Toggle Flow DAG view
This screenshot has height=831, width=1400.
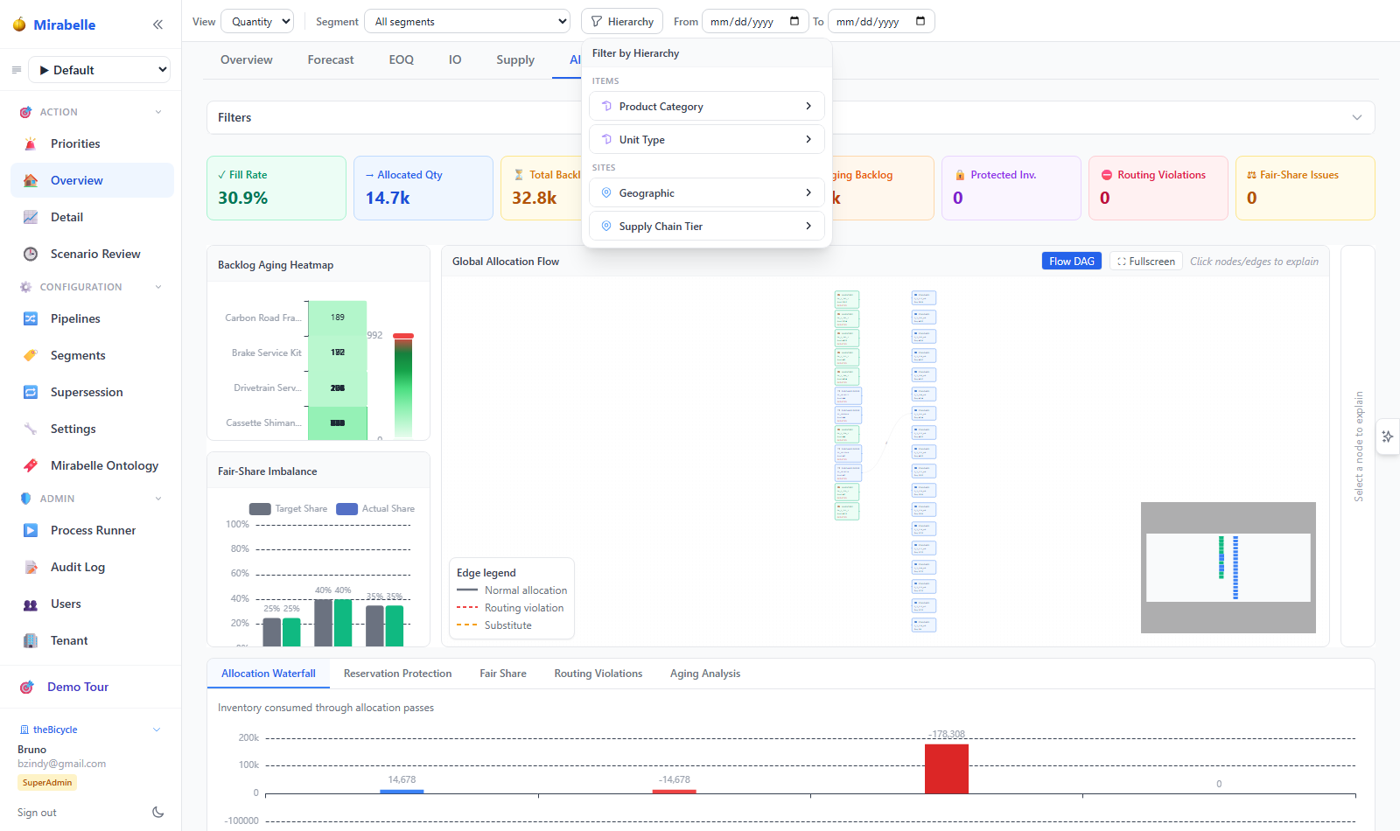pos(1071,261)
